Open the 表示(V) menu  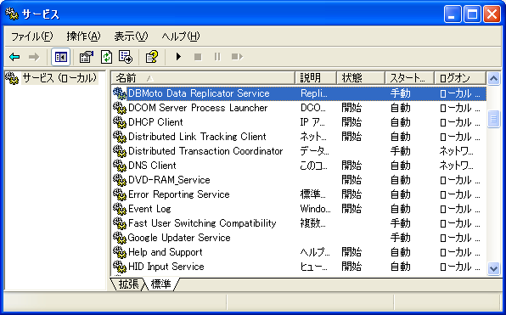[x=131, y=37]
